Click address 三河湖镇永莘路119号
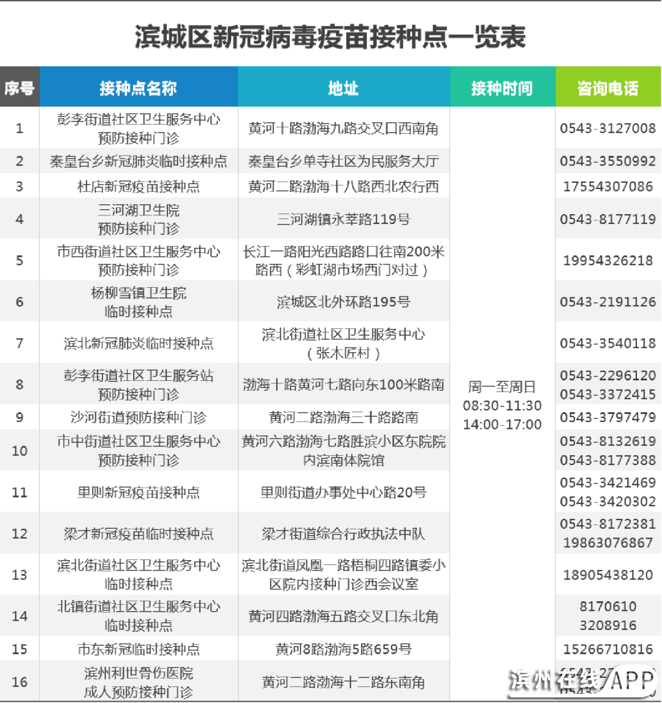The image size is (662, 703). [343, 219]
